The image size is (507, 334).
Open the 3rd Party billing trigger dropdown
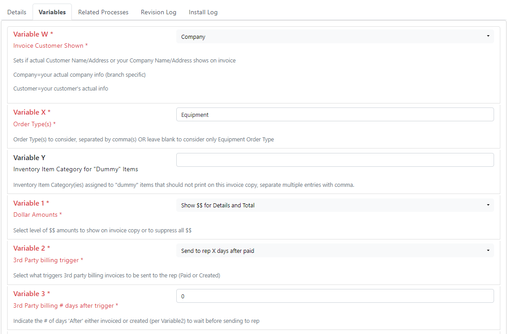tap(335, 251)
